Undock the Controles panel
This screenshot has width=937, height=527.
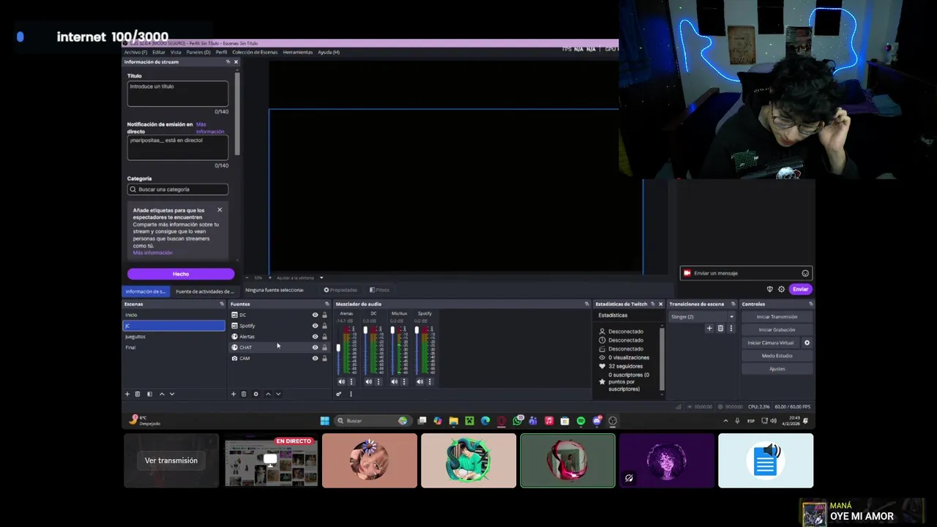(810, 304)
